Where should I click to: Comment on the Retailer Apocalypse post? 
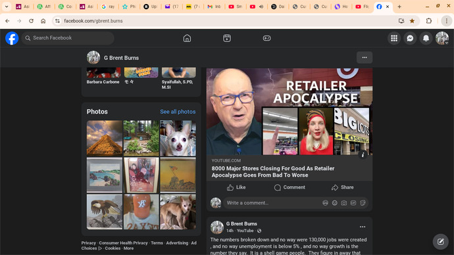290,187
